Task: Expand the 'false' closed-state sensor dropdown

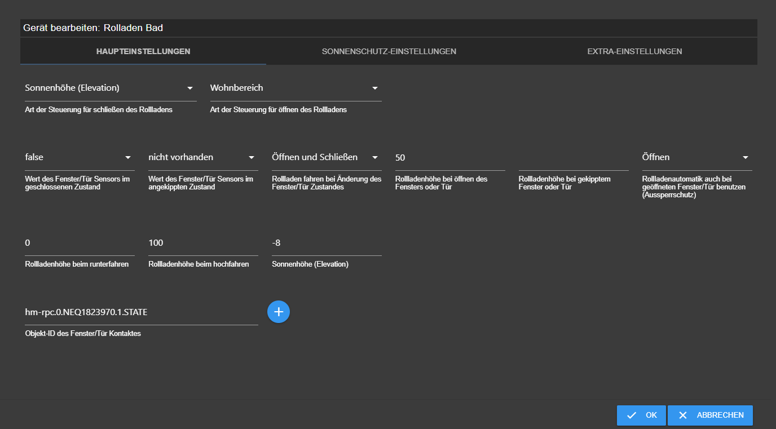Action: (x=80, y=158)
